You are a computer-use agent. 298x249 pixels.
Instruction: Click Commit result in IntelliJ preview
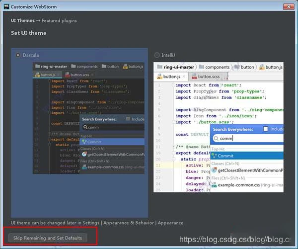coord(247,156)
